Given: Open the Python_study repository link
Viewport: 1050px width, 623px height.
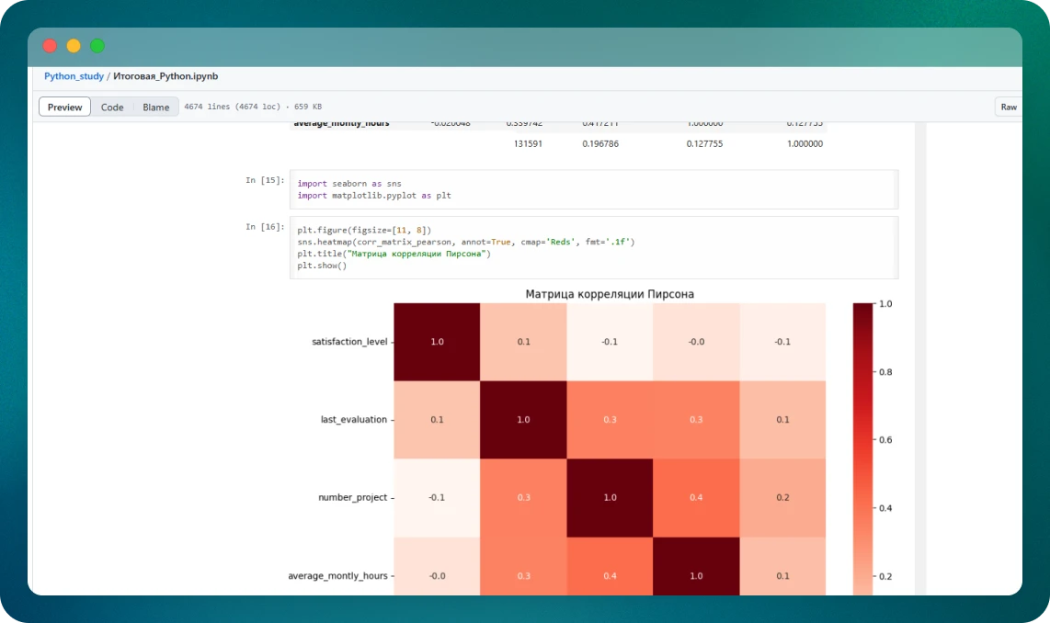Looking at the screenshot, I should pyautogui.click(x=74, y=76).
